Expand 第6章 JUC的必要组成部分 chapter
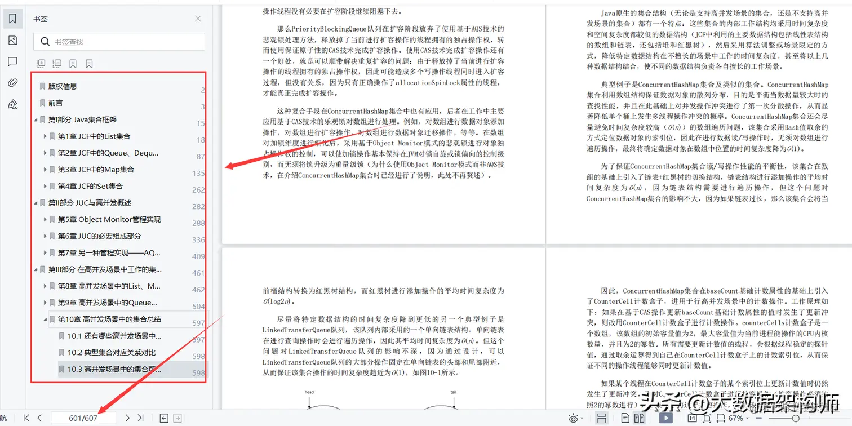This screenshot has height=426, width=852. point(45,236)
